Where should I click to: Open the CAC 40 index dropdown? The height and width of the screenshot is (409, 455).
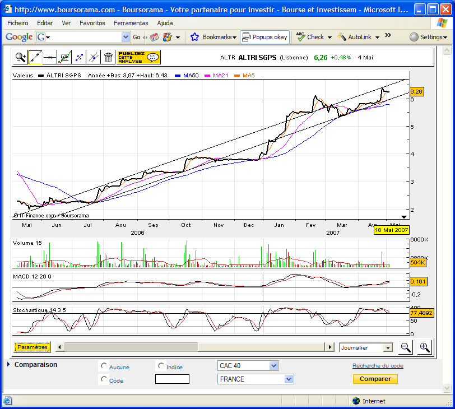pyautogui.click(x=248, y=366)
